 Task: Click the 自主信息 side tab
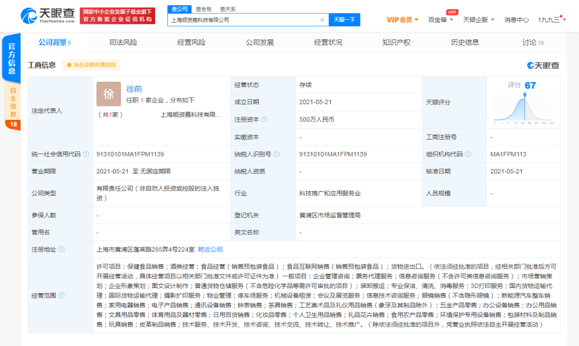(13, 102)
